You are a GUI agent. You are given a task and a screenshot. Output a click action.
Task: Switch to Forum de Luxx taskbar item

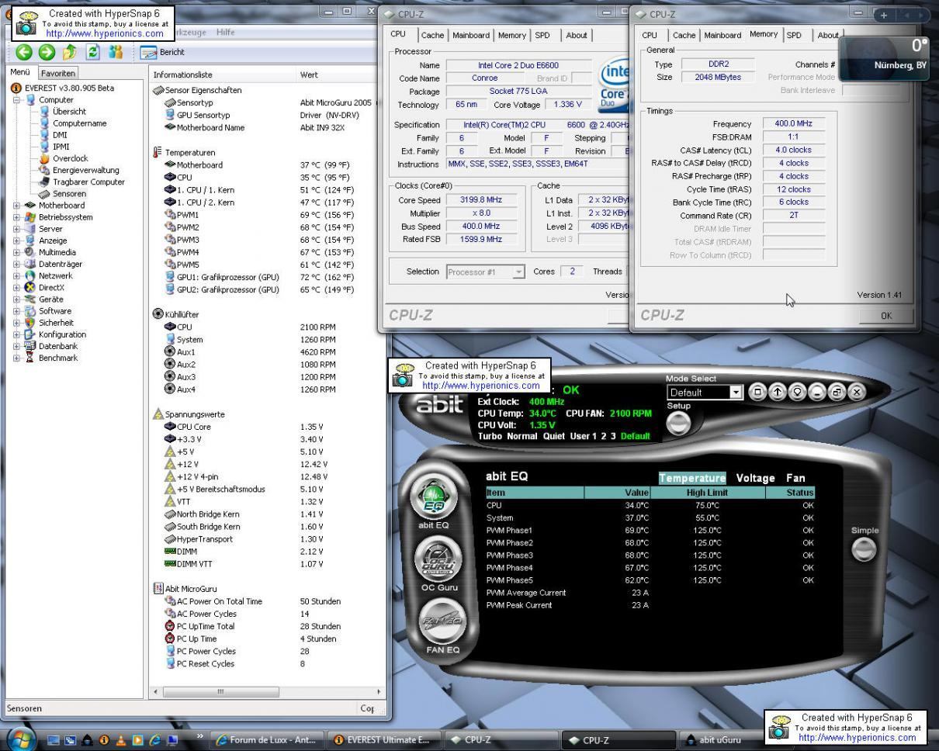pyautogui.click(x=265, y=740)
